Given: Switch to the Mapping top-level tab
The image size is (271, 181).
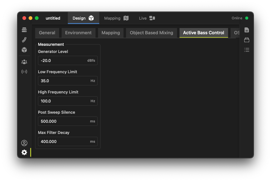Looking at the screenshot, I should 116,18.
